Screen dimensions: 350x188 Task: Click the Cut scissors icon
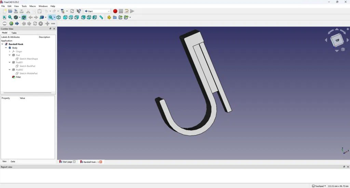[x=28, y=11]
